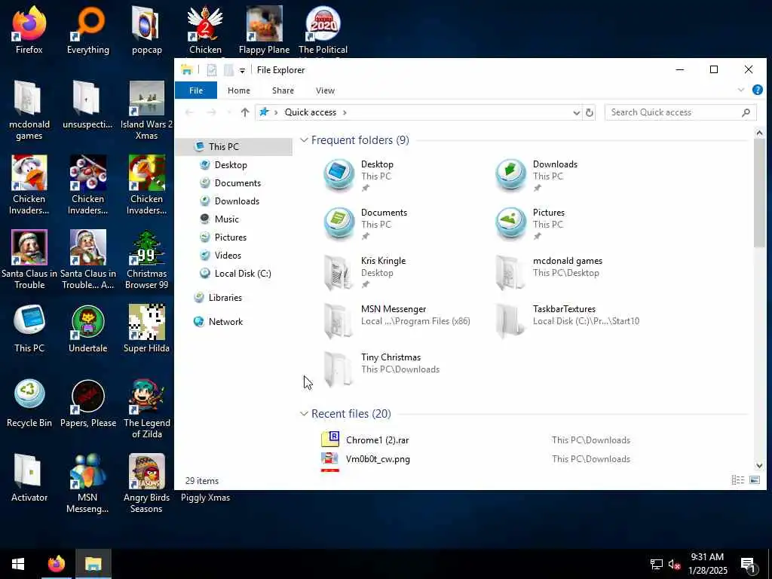
Task: Select the Pictures frequent folder
Action: 530,223
